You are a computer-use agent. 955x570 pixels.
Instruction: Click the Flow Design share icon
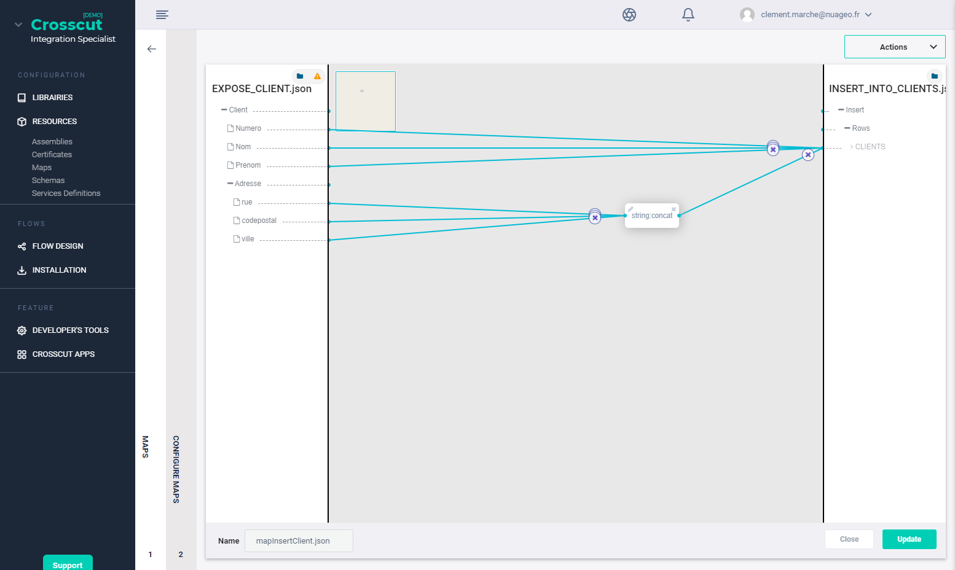tap(22, 246)
